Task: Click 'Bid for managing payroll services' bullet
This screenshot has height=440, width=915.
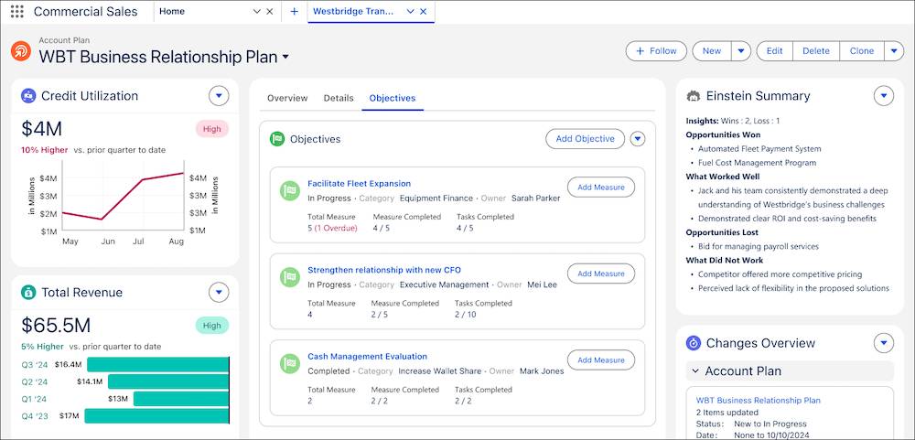Action: pyautogui.click(x=758, y=246)
